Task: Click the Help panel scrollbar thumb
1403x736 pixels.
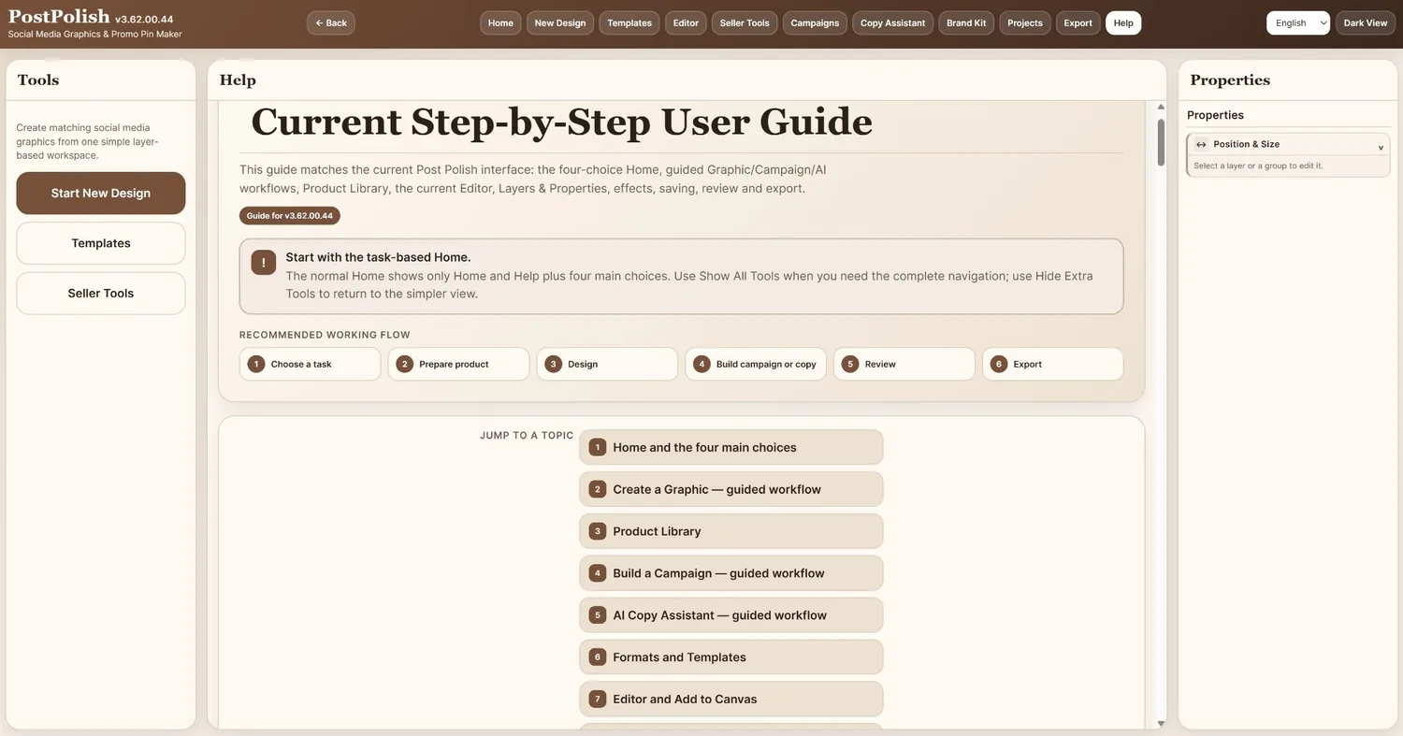Action: (1161, 142)
